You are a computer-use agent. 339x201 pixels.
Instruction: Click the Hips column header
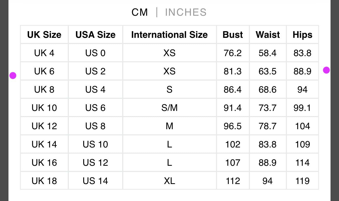tap(302, 35)
